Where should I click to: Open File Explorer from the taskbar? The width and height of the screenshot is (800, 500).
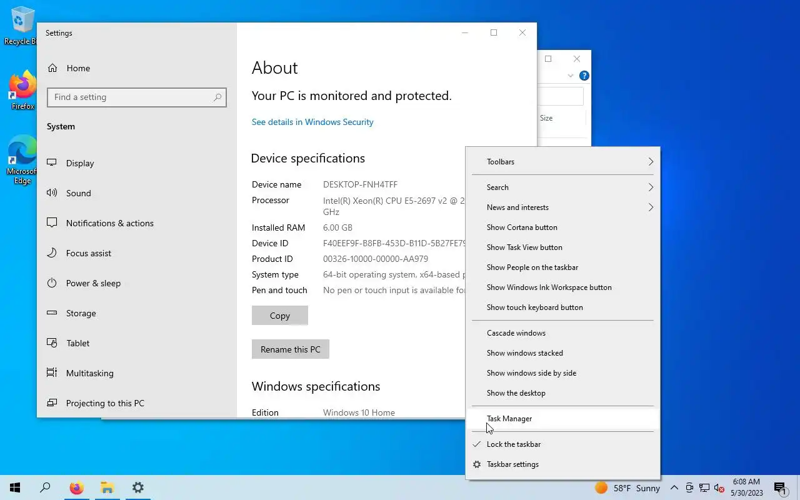tap(107, 487)
